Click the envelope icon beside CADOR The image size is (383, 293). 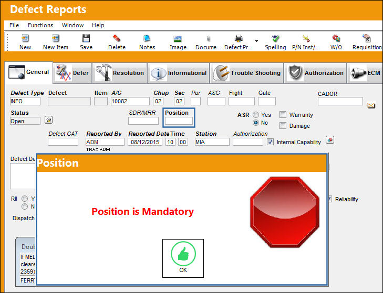pos(371,105)
